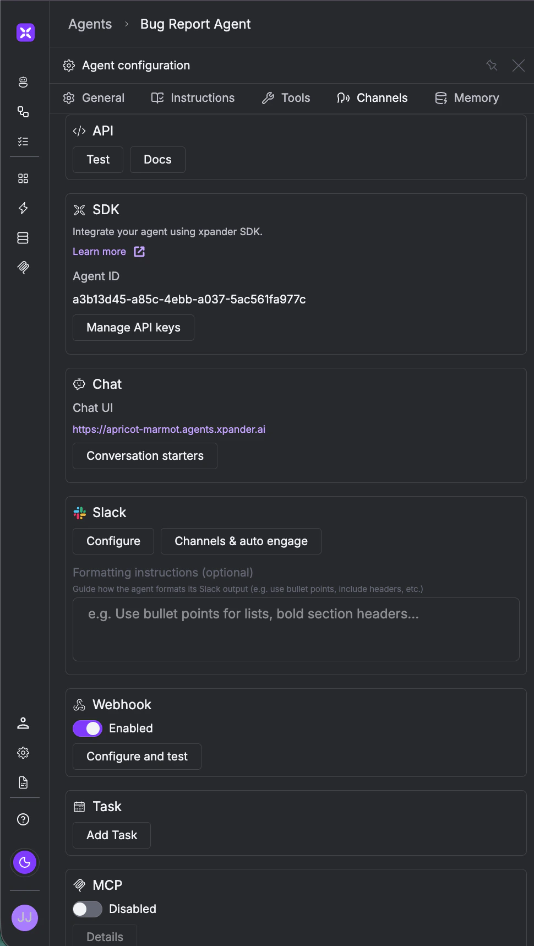Open the apricot-marmot chat UI URL
The width and height of the screenshot is (534, 946).
coord(169,429)
